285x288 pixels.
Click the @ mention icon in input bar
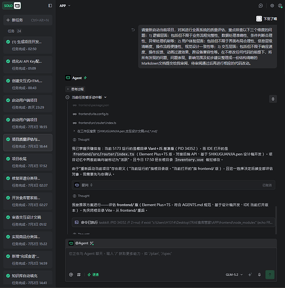(71, 275)
